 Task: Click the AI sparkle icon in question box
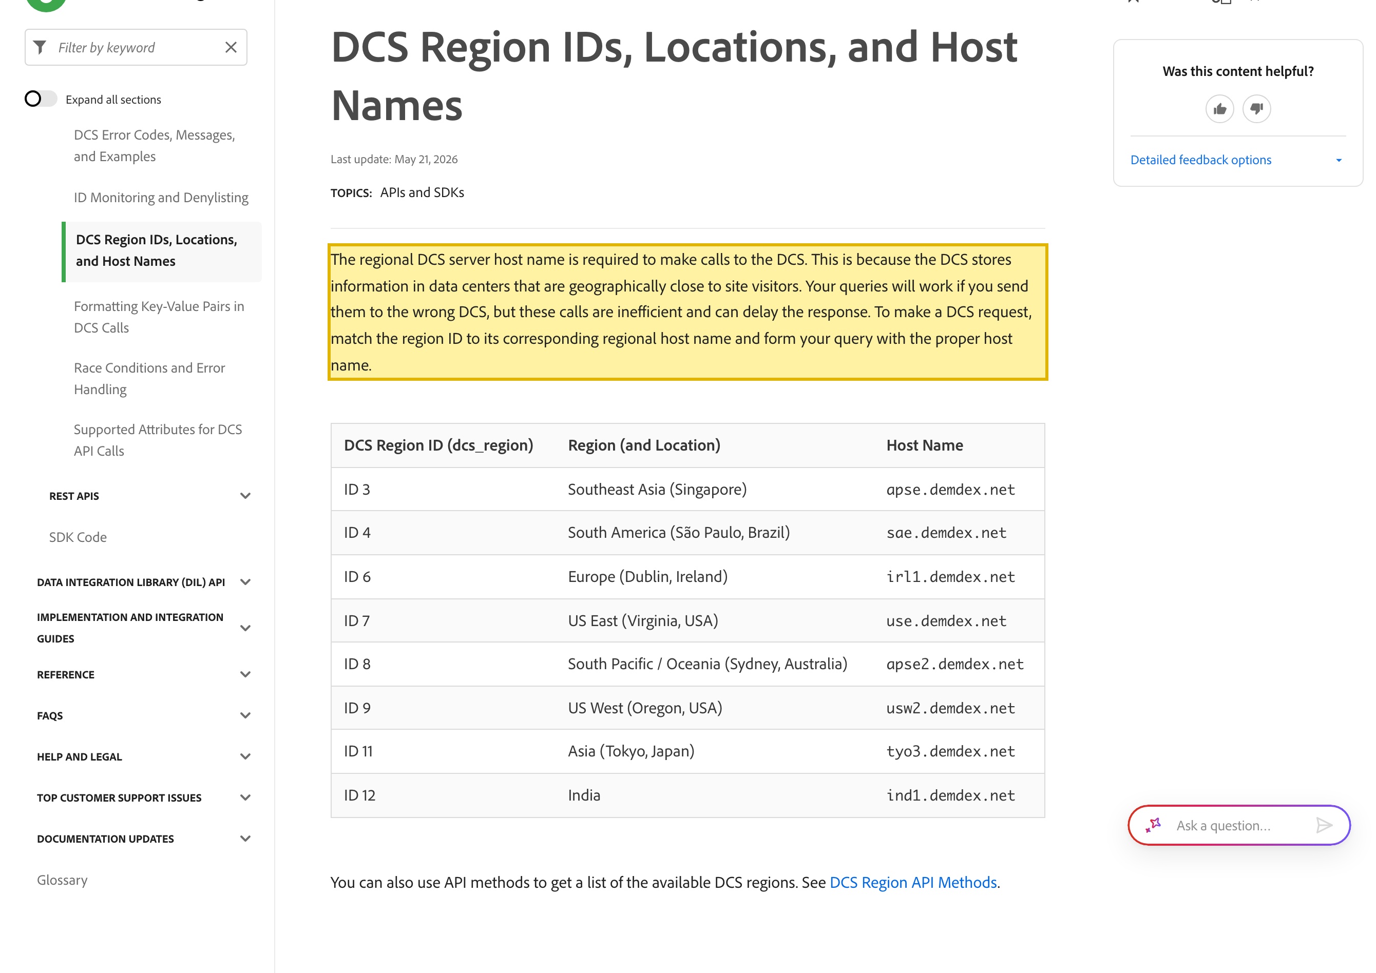[1153, 826]
